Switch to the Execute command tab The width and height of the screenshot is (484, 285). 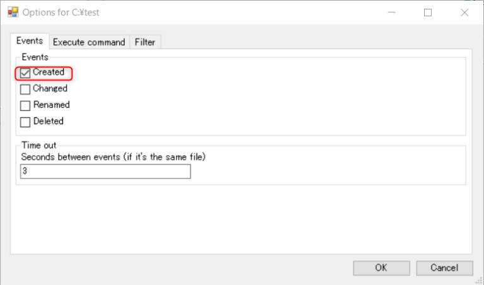[x=89, y=42]
